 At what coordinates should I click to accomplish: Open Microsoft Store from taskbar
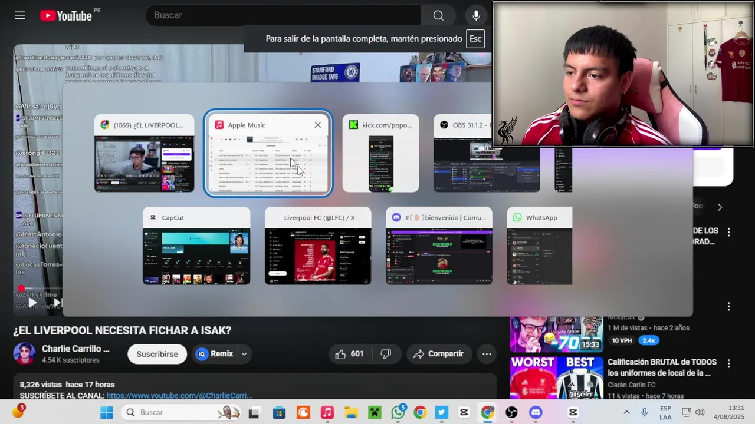[x=279, y=412]
